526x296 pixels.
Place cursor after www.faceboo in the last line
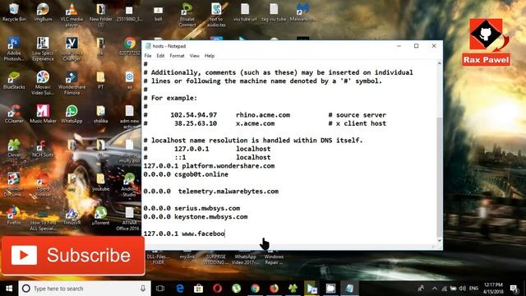(x=224, y=234)
